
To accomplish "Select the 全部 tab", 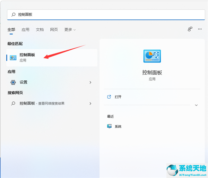I will pyautogui.click(x=11, y=30).
